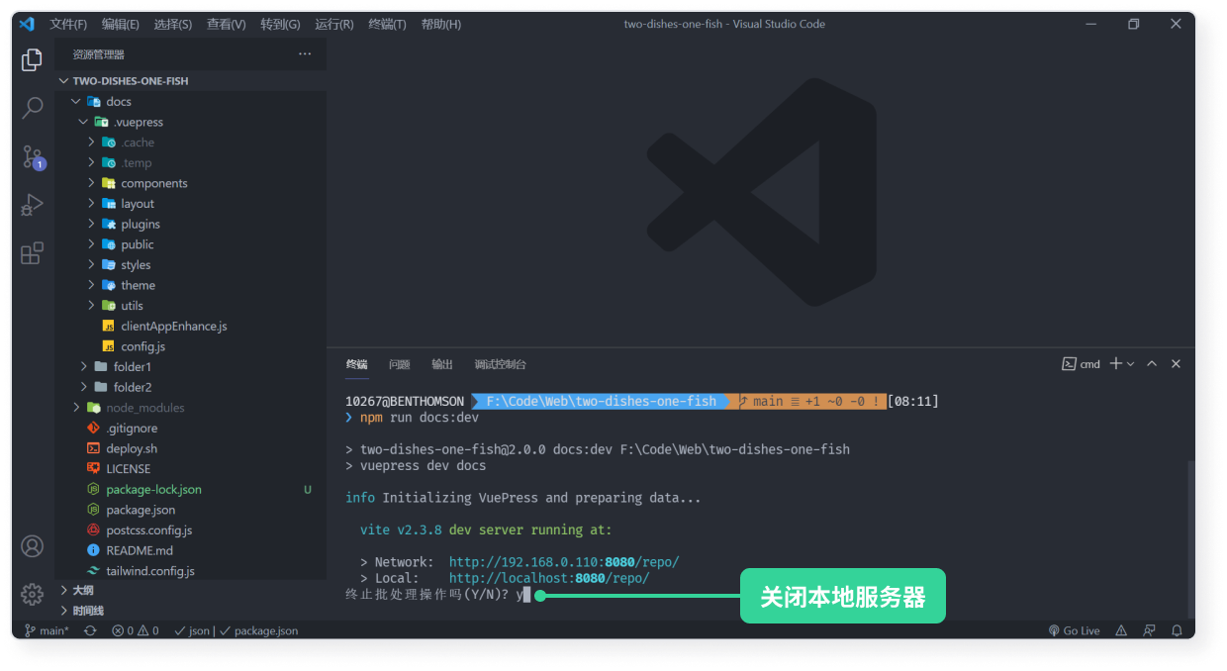
Task: Click the json status bar item
Action: click(x=192, y=630)
